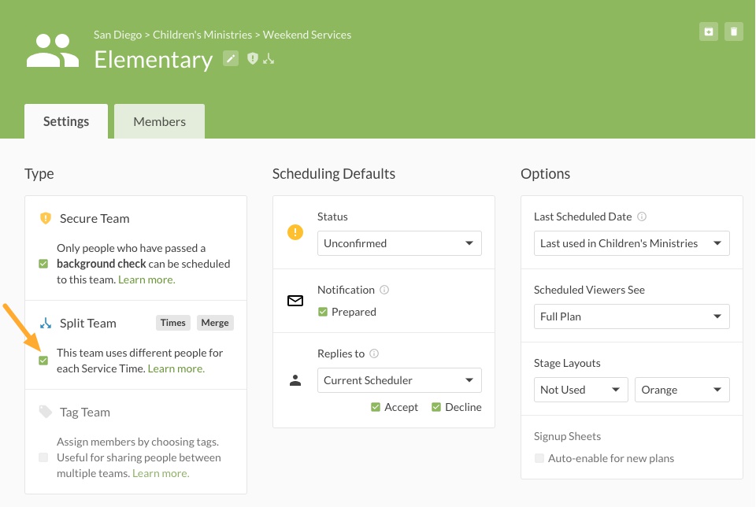Click the tag icon beside Tag Team

click(45, 412)
